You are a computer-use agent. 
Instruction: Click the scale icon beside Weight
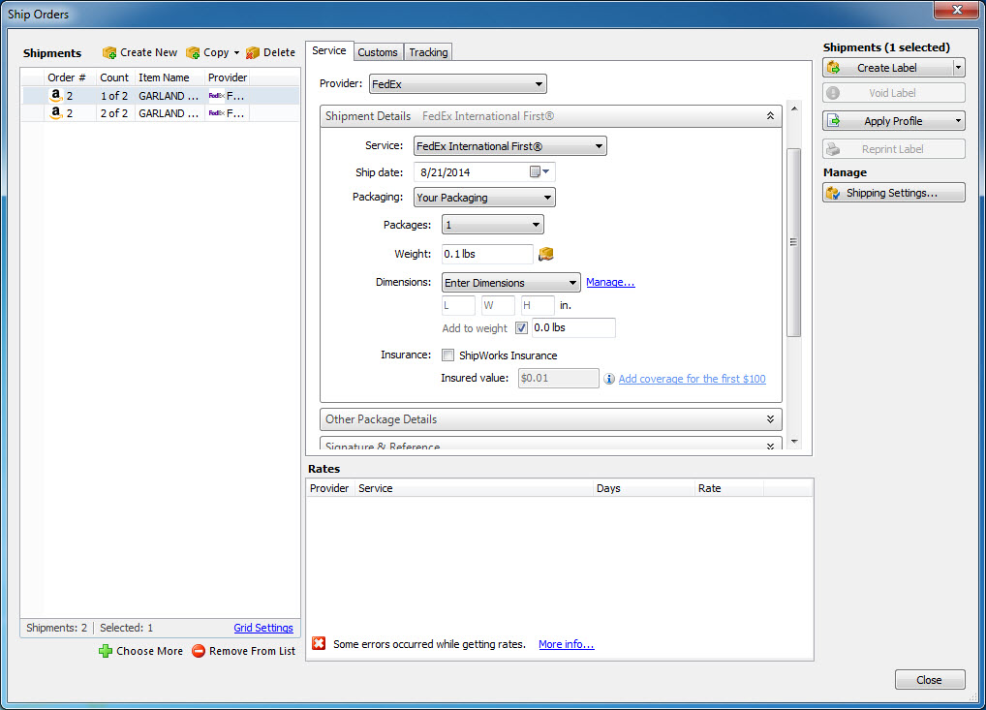pyautogui.click(x=546, y=254)
